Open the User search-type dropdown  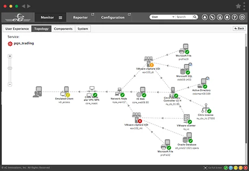162,17
